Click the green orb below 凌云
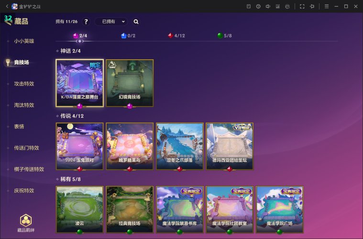 point(80,232)
